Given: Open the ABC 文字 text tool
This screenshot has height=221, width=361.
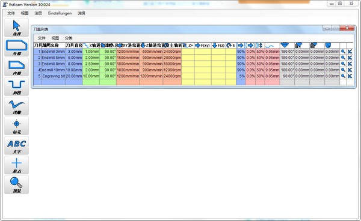Looking at the screenshot, I should click(x=16, y=146).
